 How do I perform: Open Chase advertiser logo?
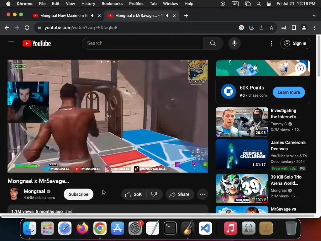[x=229, y=91]
